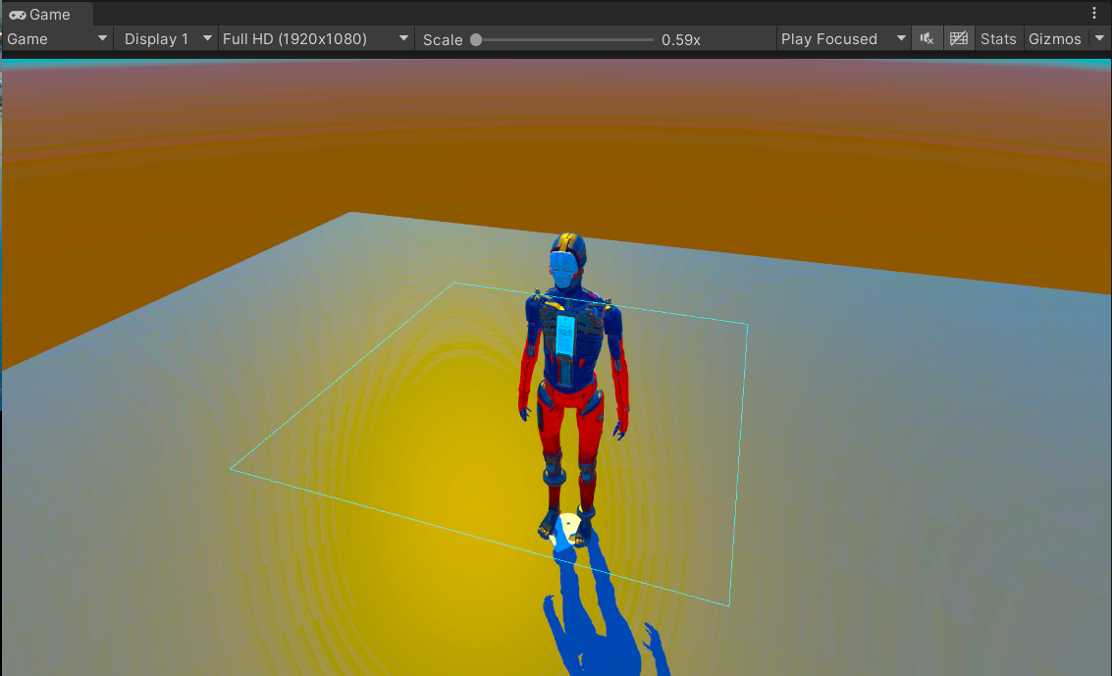Open the three-dot panel options menu
Image resolution: width=1112 pixels, height=676 pixels.
point(1095,14)
